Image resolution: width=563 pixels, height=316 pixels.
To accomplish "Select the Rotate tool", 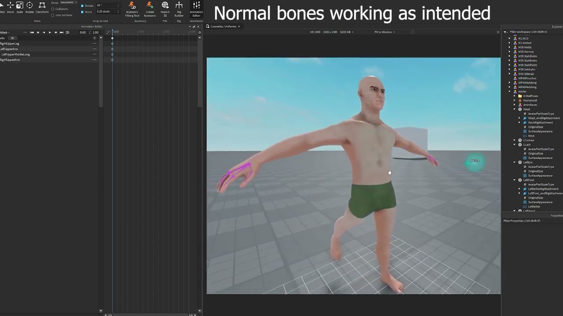I will 29,7.
